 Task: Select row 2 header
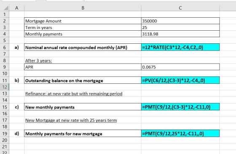pyautogui.click(x=5, y=21)
